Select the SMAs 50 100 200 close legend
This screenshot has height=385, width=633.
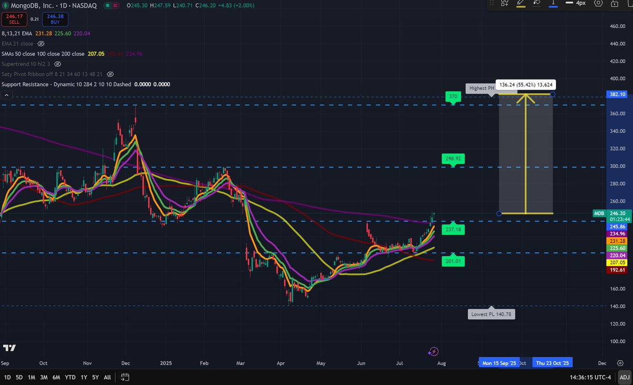(x=43, y=54)
